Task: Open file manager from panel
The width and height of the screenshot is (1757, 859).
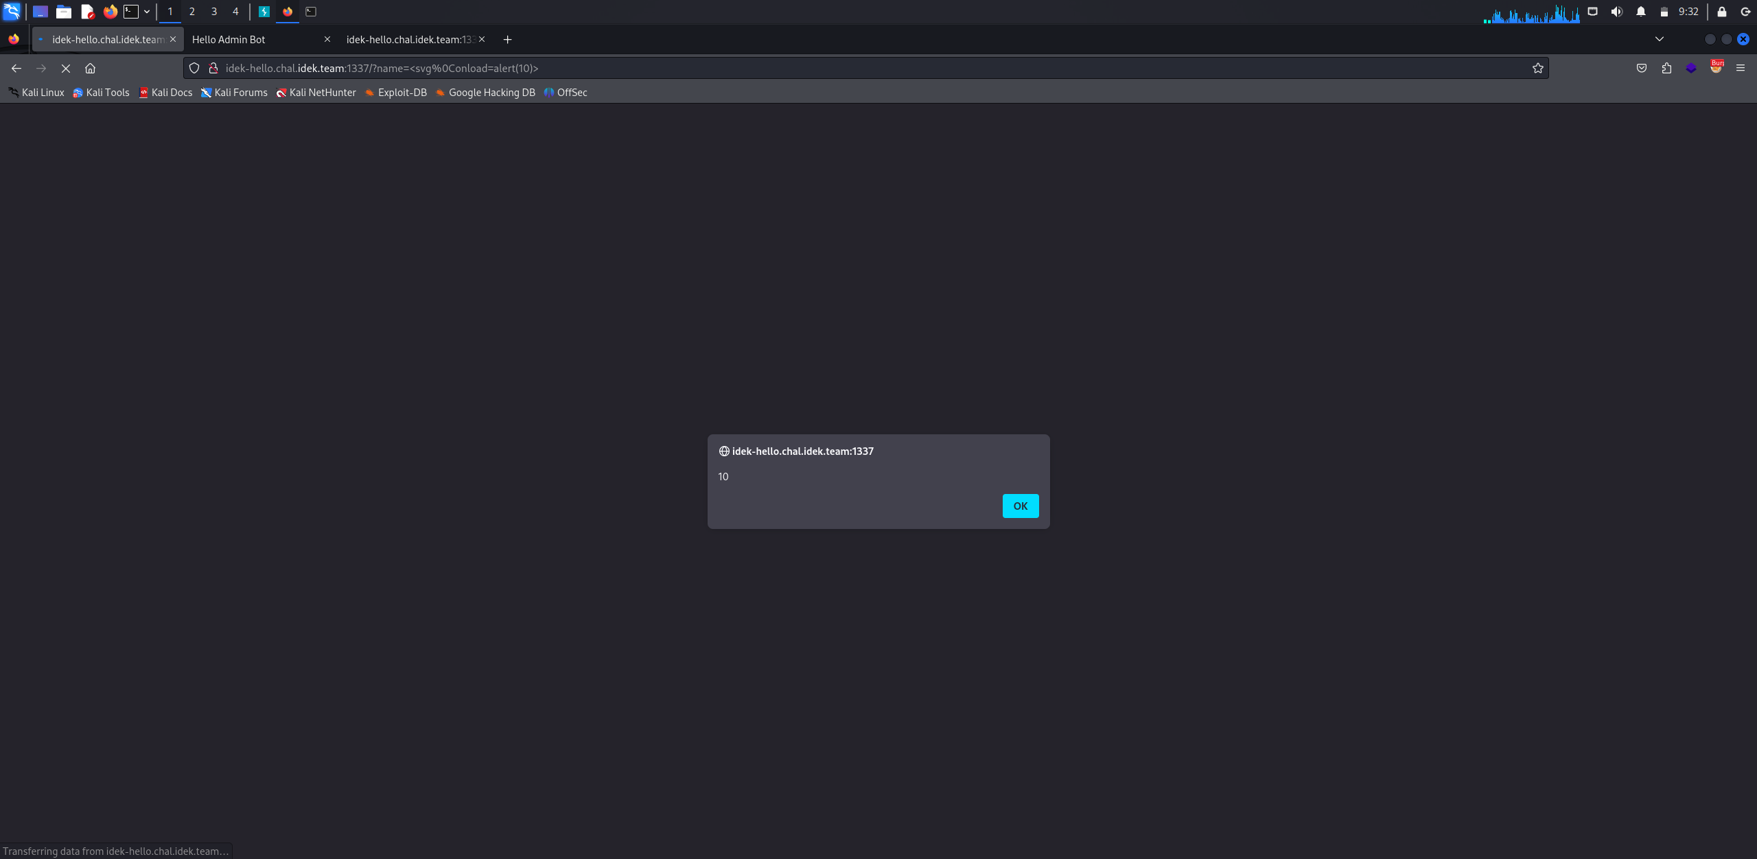Action: tap(64, 12)
